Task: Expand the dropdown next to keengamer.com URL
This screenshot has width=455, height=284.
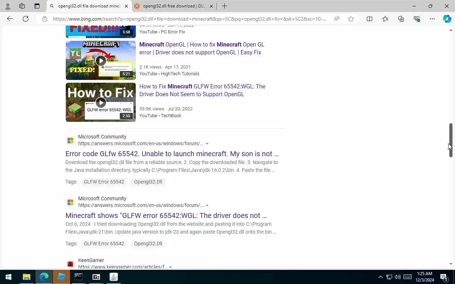Action: [x=170, y=267]
